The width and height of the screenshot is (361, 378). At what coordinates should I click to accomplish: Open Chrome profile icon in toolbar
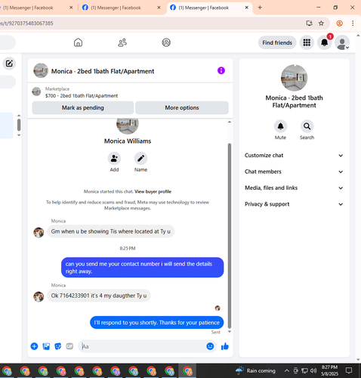tap(339, 23)
